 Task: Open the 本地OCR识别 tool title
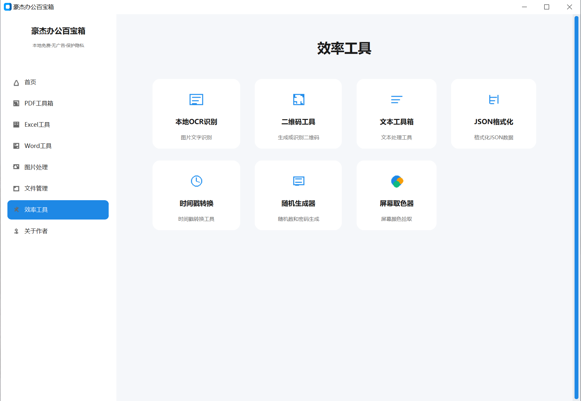point(196,122)
